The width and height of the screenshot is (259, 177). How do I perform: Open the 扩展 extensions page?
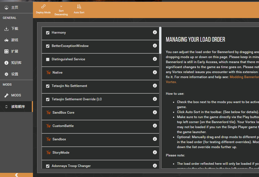(16, 51)
